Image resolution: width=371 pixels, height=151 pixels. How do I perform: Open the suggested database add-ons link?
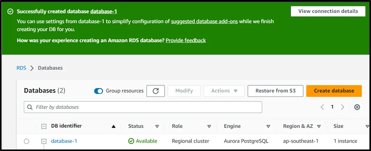pyautogui.click(x=204, y=21)
